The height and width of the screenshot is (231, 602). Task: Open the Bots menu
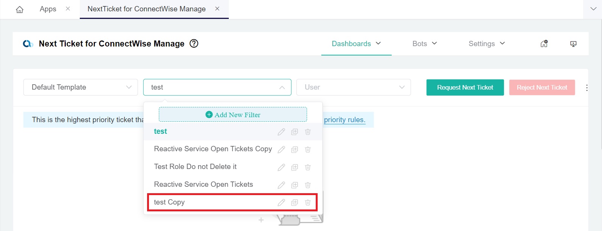coord(424,44)
